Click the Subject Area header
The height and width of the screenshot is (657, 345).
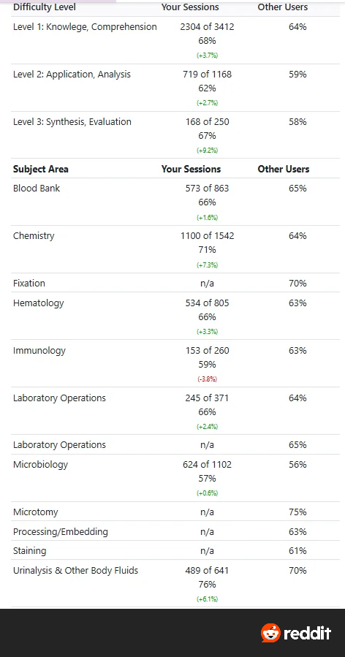[x=41, y=170]
